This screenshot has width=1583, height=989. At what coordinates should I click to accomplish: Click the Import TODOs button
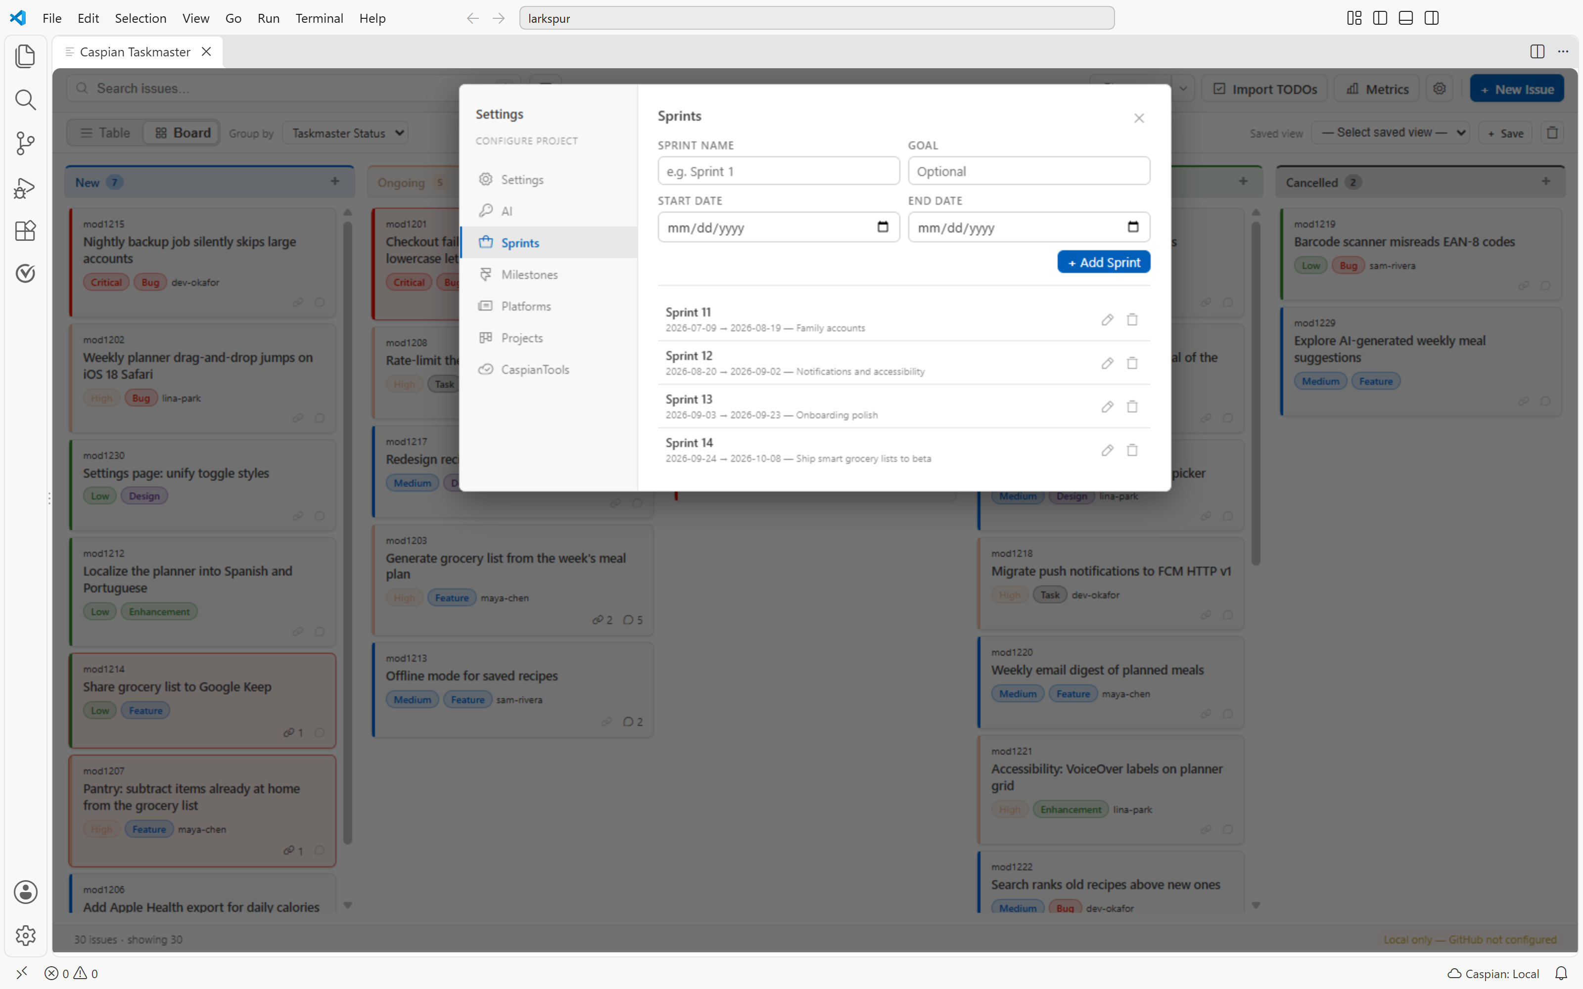(1264, 89)
